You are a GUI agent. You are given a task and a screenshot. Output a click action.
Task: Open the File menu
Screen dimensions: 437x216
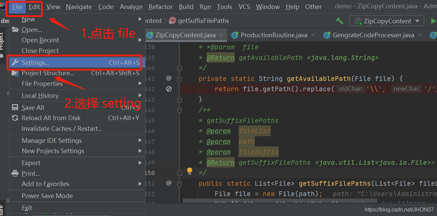[17, 7]
